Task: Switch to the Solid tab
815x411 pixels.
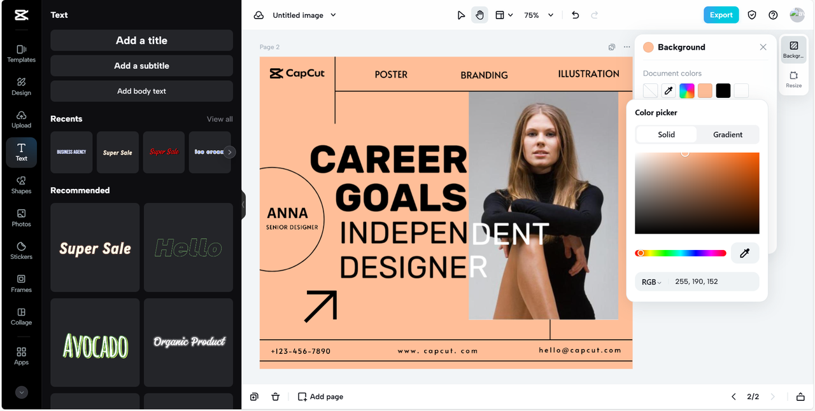Action: click(x=667, y=134)
